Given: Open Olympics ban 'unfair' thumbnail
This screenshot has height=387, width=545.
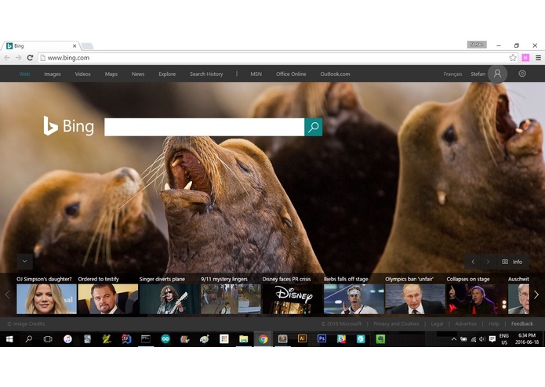Looking at the screenshot, I should point(415,298).
